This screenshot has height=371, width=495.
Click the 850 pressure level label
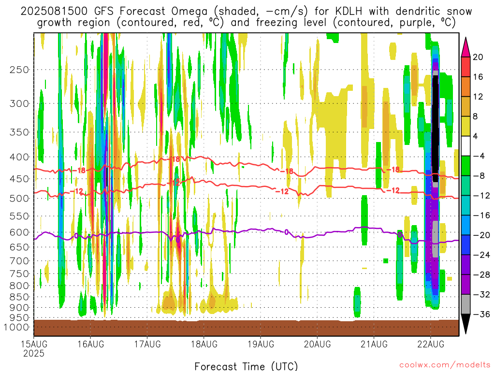pos(19,297)
